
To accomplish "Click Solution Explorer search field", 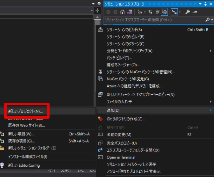I will pyautogui.click(x=154, y=20).
